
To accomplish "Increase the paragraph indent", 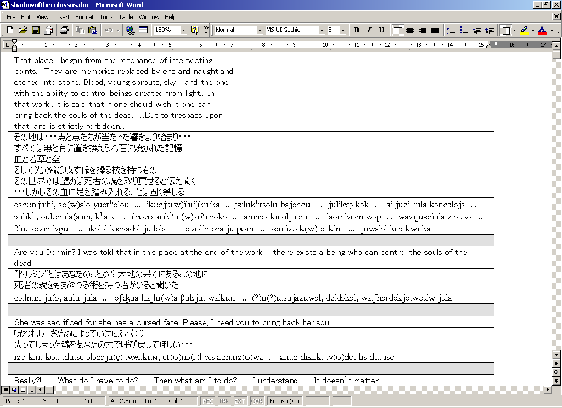I will [490, 30].
